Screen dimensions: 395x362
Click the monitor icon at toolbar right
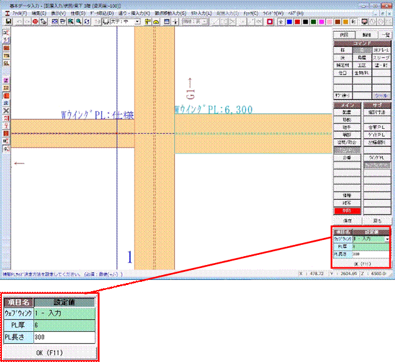(x=364, y=22)
